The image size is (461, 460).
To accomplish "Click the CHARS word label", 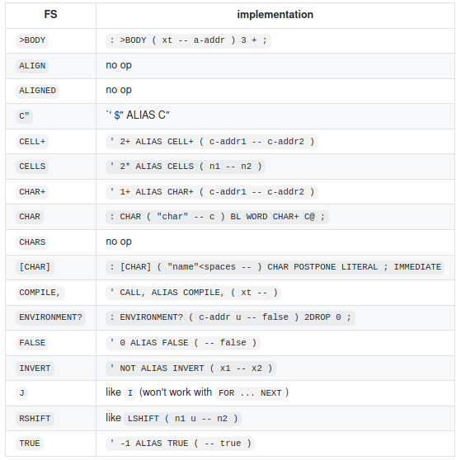I will tap(32, 242).
